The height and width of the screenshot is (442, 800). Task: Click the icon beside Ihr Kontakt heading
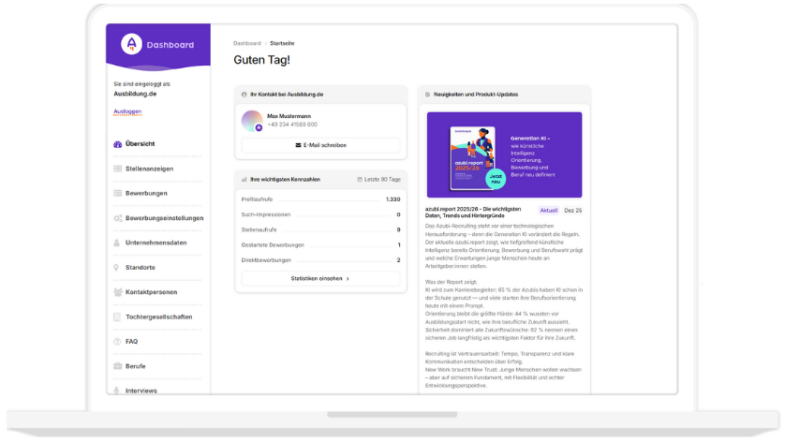coord(244,95)
